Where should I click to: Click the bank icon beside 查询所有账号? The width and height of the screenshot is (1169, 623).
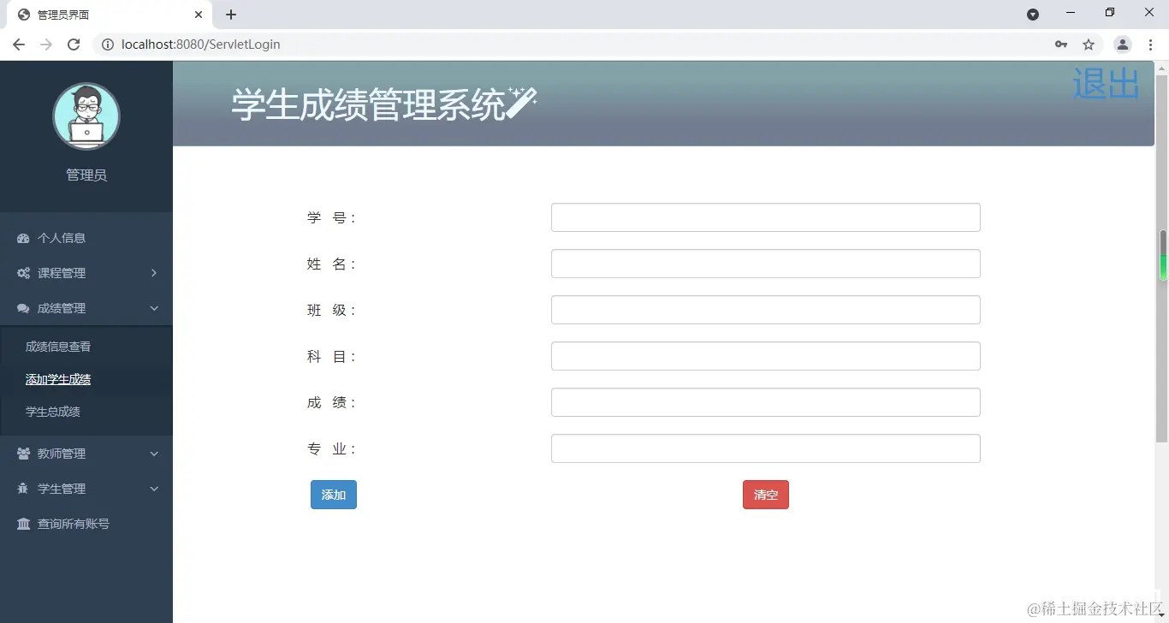click(x=23, y=524)
